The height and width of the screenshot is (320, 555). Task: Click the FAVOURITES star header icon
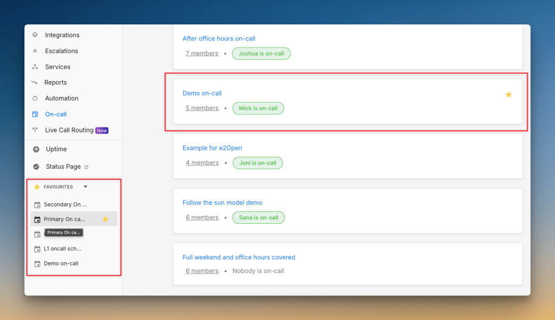36,186
